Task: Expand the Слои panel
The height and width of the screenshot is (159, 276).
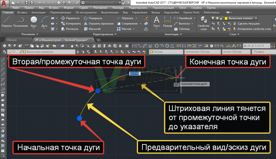Action: tap(234, 34)
